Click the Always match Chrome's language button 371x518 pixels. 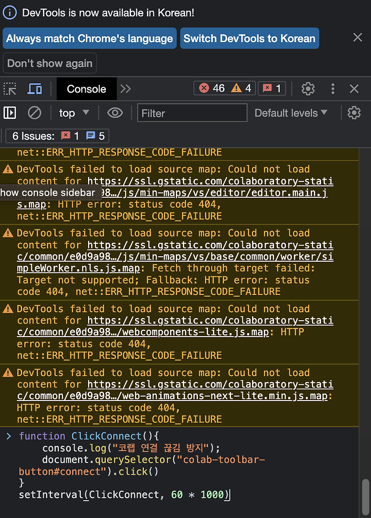pyautogui.click(x=90, y=38)
